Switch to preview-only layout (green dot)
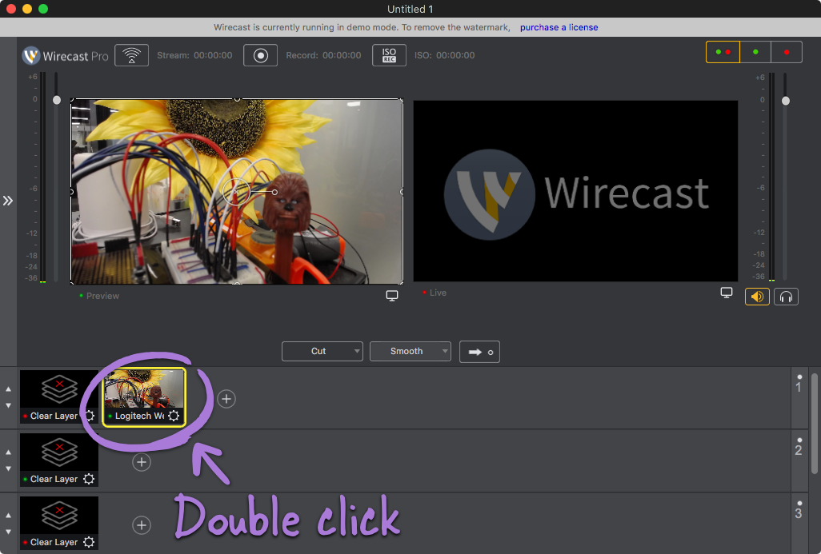The width and height of the screenshot is (821, 554). point(755,52)
